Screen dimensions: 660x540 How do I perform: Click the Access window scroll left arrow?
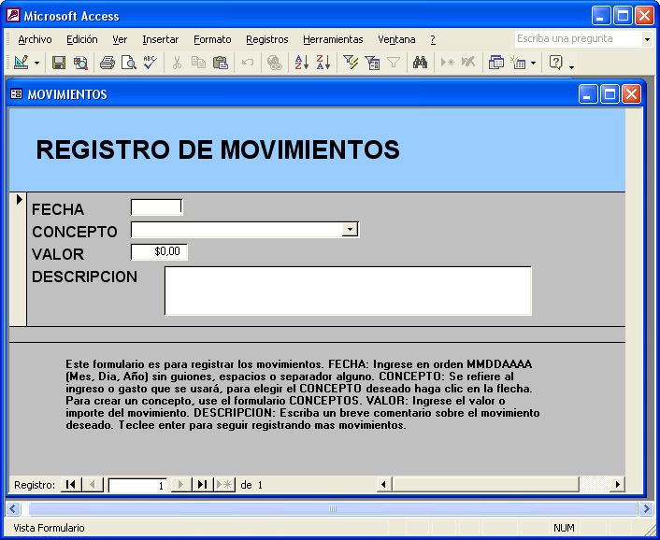13,509
